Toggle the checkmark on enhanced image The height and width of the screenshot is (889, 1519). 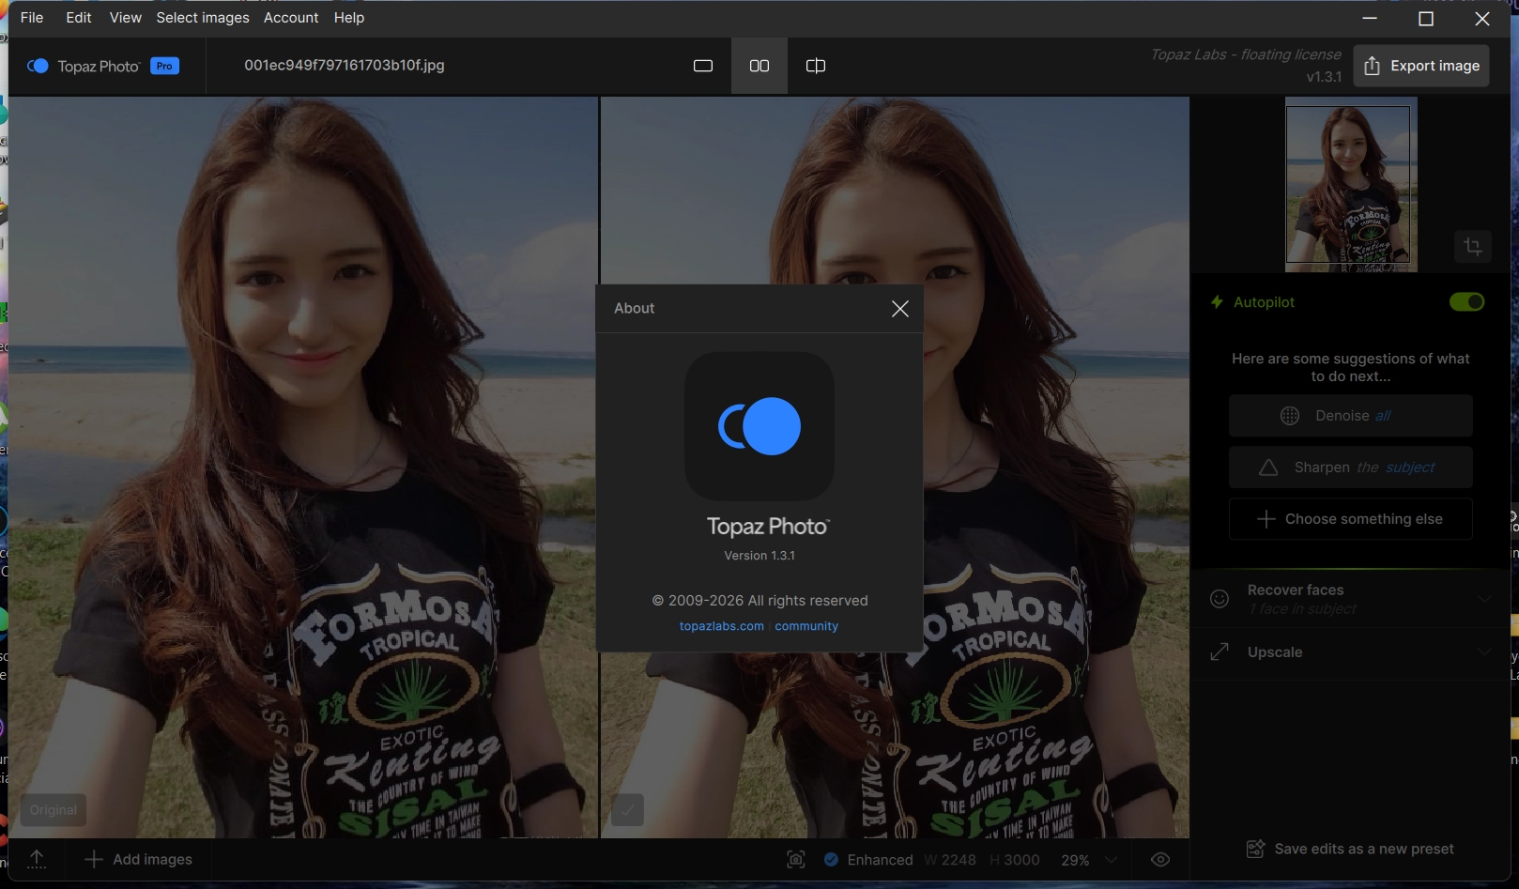pos(627,809)
